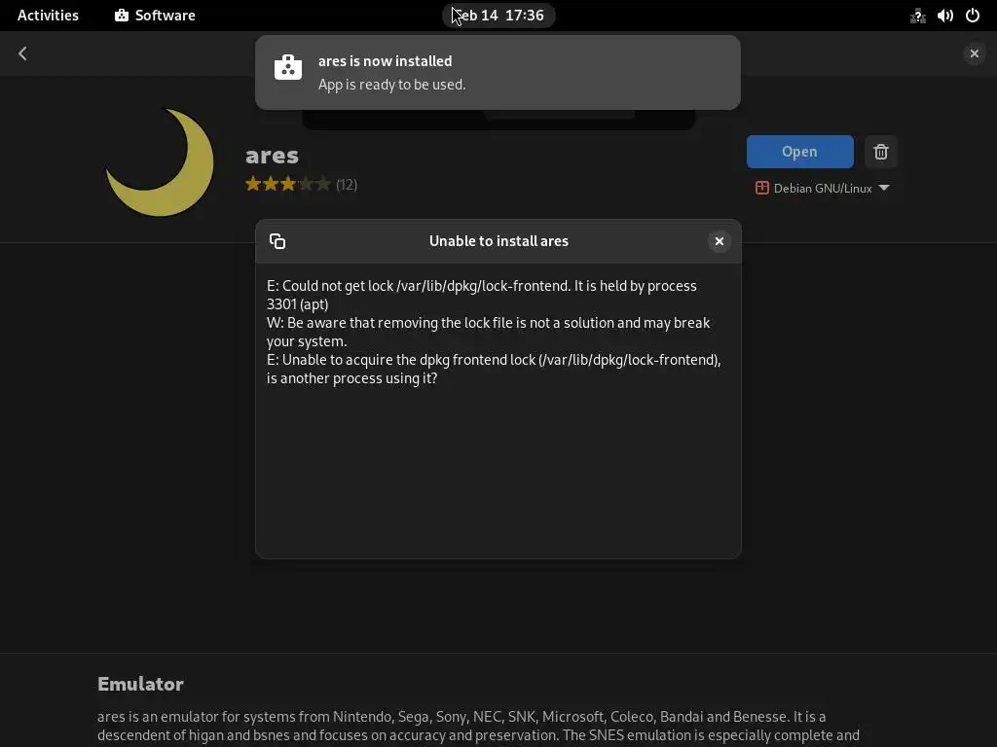Close the Software window
Viewport: 997px width, 747px height.
[x=974, y=53]
